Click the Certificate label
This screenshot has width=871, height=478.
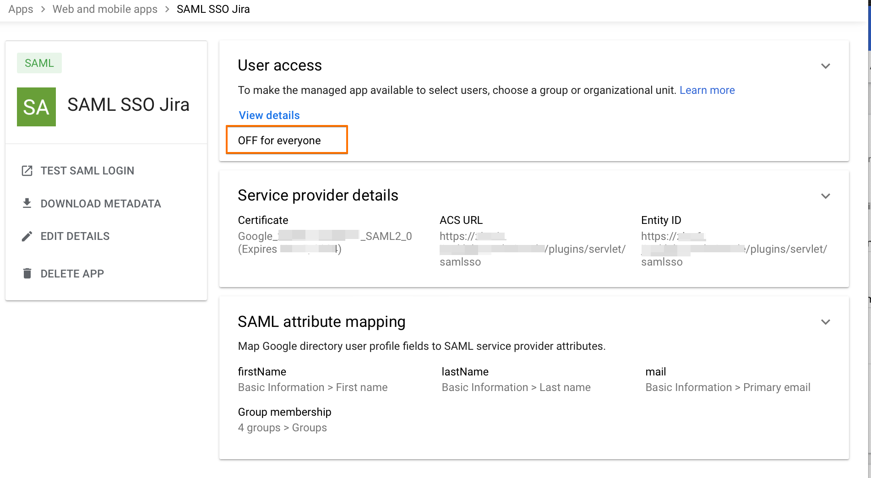tap(263, 220)
